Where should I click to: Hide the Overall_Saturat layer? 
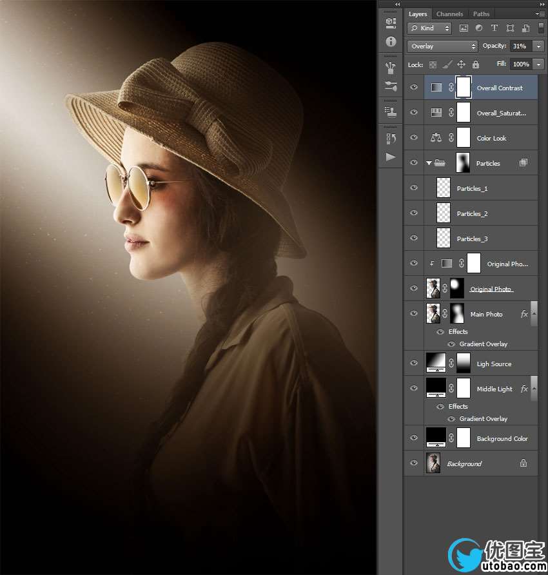pos(414,112)
